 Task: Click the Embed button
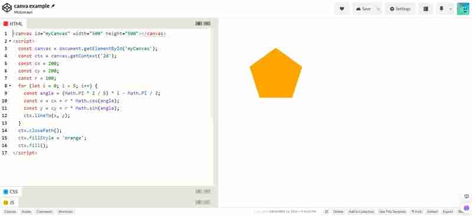pyautogui.click(x=432, y=211)
